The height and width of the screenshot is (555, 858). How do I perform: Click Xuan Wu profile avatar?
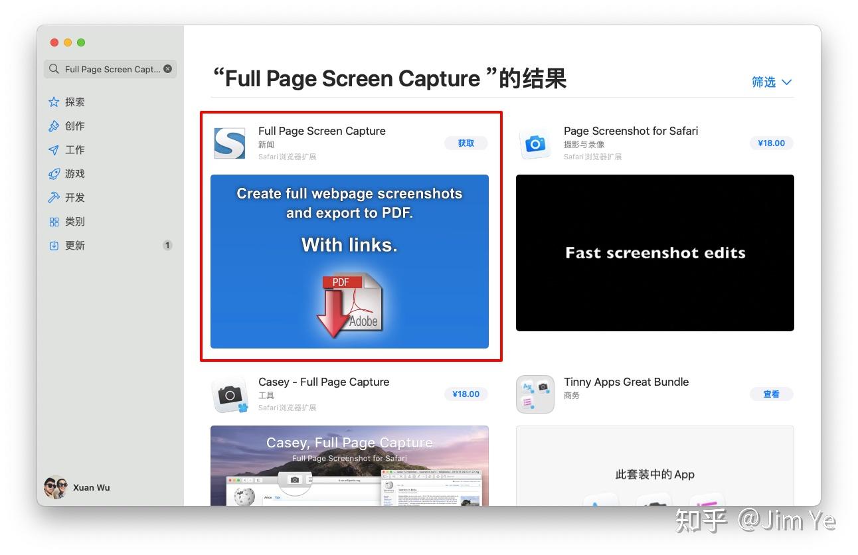(56, 488)
